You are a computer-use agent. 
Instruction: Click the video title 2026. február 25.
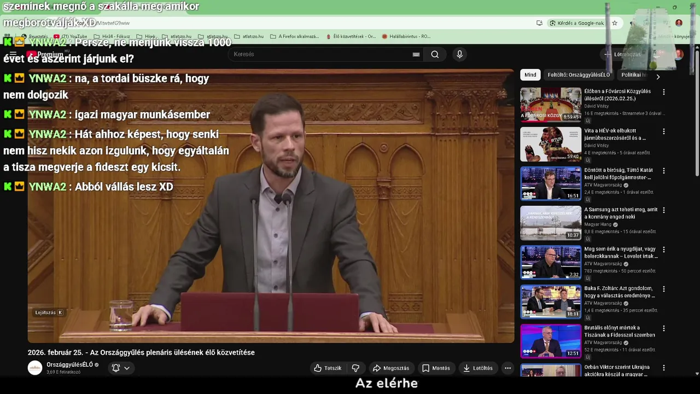coord(141,352)
